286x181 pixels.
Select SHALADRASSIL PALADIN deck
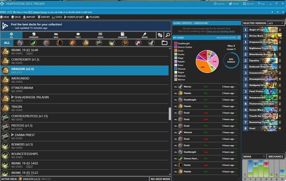[x=85, y=99]
